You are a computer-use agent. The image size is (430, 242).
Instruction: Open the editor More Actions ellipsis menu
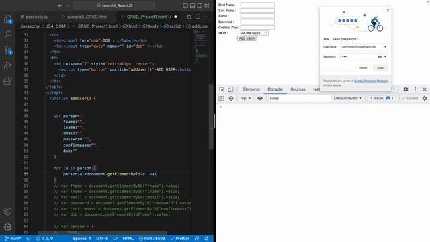tap(206, 17)
